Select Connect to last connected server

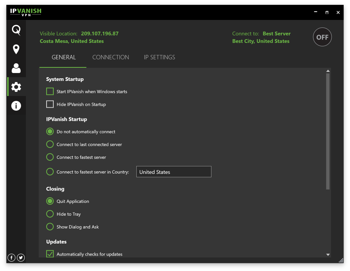[50, 144]
